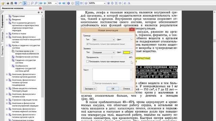Click the blue info About icon

tap(16, 3)
